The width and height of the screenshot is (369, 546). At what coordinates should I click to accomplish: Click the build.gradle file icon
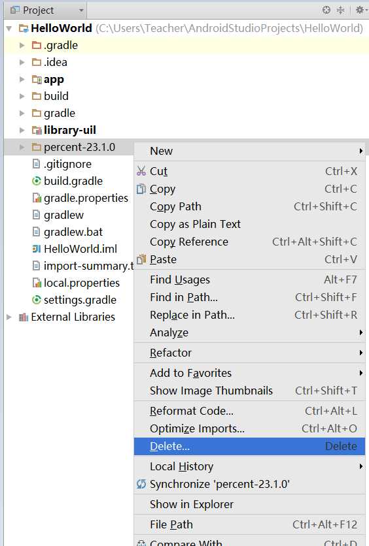36,181
